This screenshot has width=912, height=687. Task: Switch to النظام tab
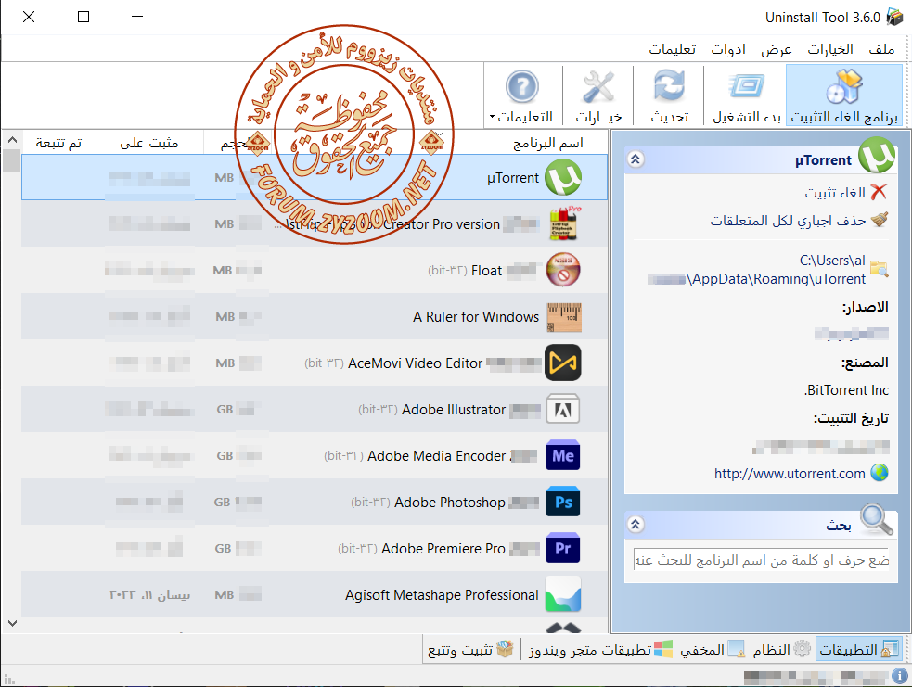pos(780,649)
